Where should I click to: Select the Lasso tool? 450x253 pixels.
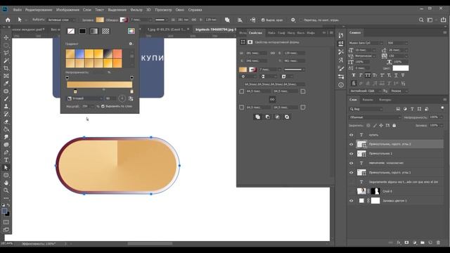coord(6,53)
